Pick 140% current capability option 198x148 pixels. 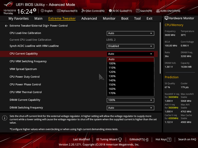[130, 81]
